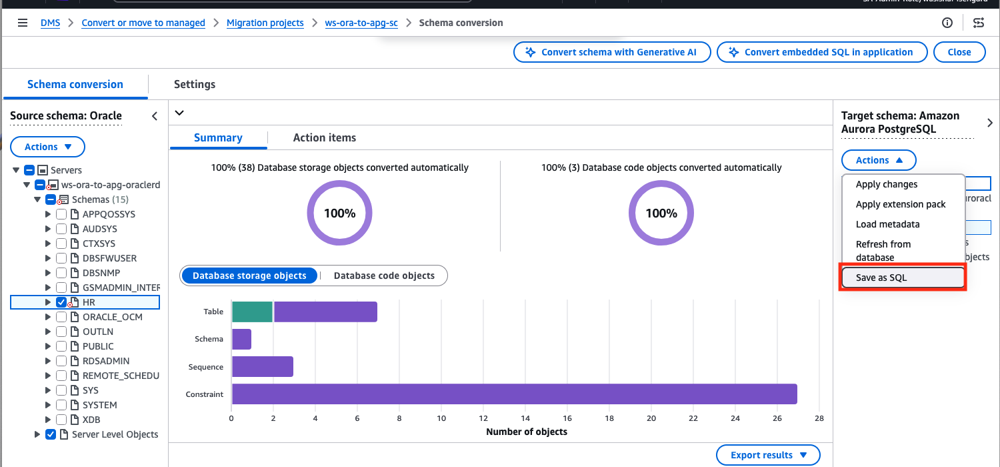Screen dimensions: 1000x467
Task: Expand Server Level Objects node
Action: click(x=37, y=434)
